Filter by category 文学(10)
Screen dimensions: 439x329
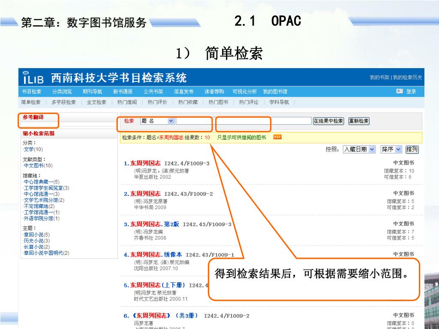[33, 150]
